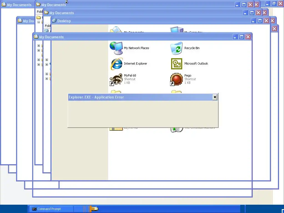Select the Recycle Bin icon

[176, 48]
